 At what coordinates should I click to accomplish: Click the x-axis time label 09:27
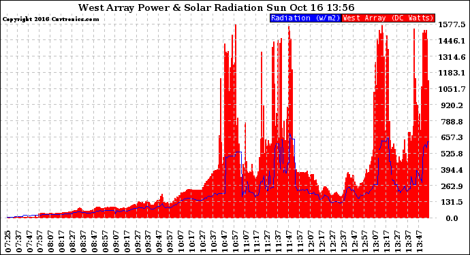pyautogui.click(x=138, y=241)
